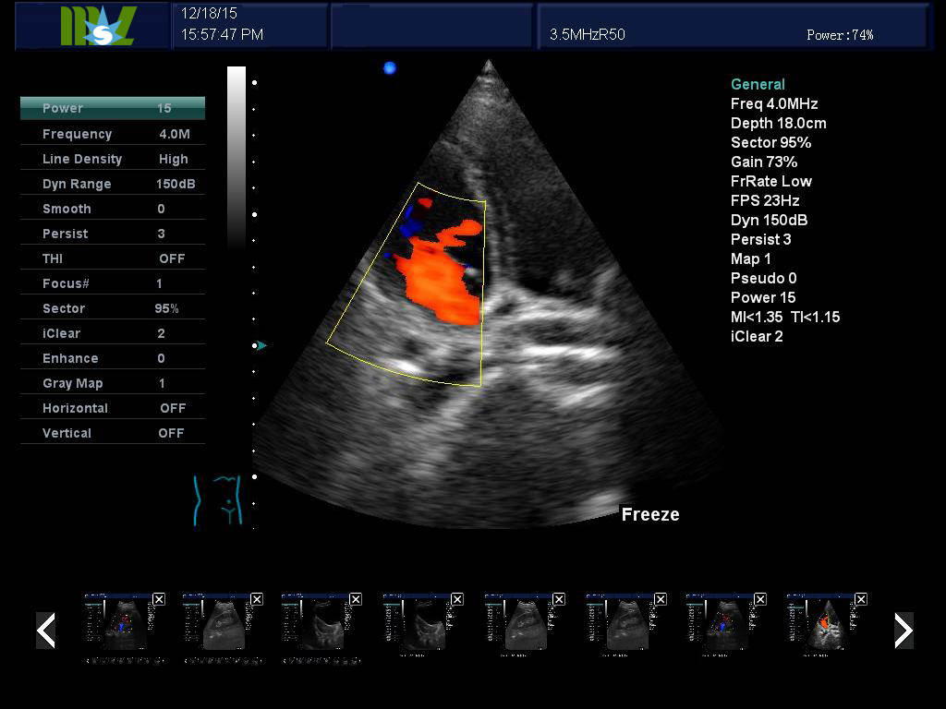This screenshot has width=946, height=709.
Task: Remove the last thumbnail with its X icon
Action: pos(861,599)
